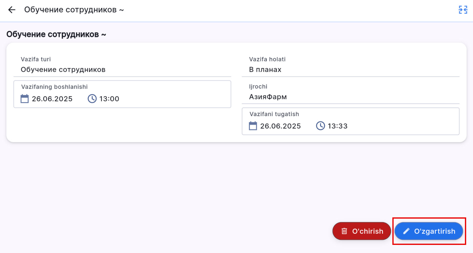The height and width of the screenshot is (253, 473).
Task: Click the bold Обучение сотрудников page heading
Action: pyautogui.click(x=56, y=34)
